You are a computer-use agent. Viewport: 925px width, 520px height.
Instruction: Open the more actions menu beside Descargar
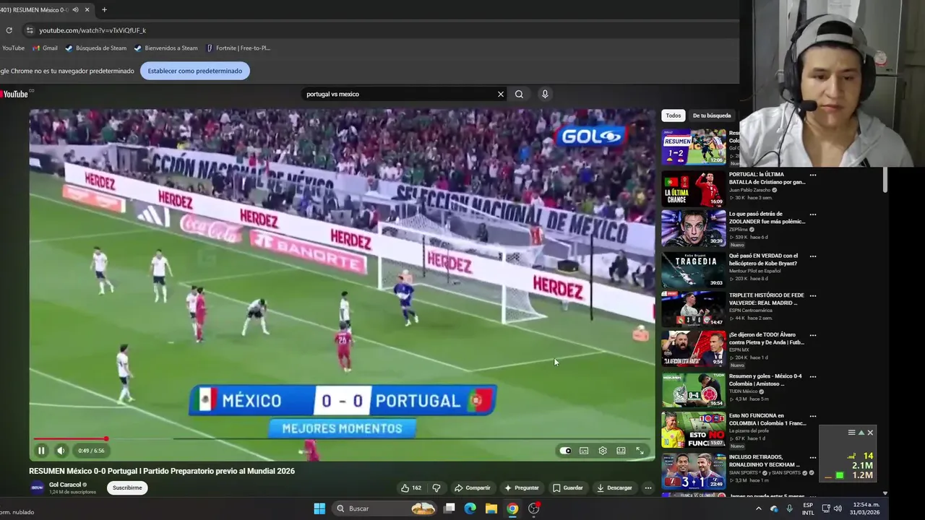(648, 488)
